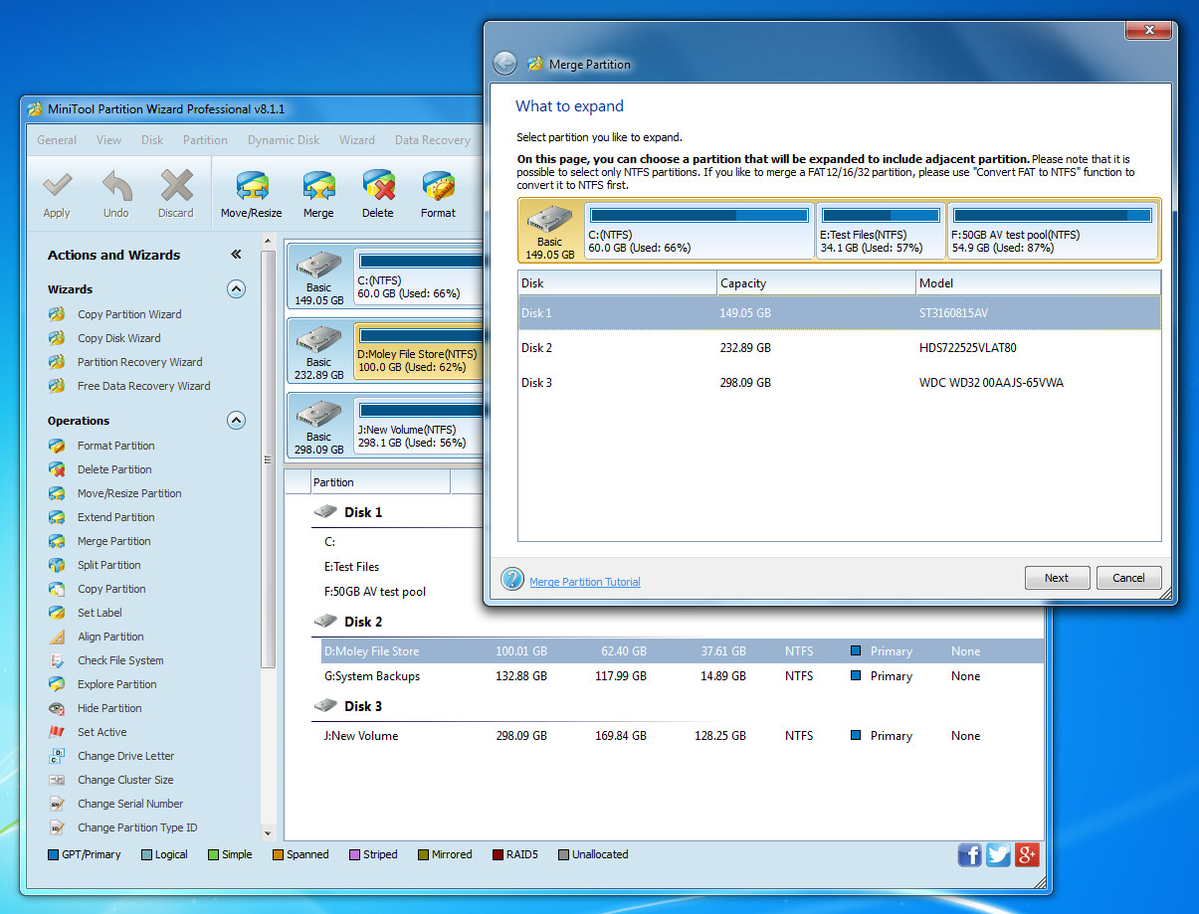This screenshot has width=1199, height=914.
Task: Select the J:New Volume disk map block
Action: pyautogui.click(x=420, y=425)
